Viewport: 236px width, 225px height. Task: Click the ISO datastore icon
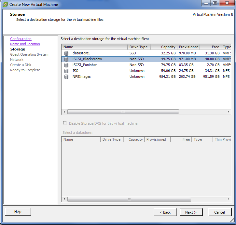(66, 71)
